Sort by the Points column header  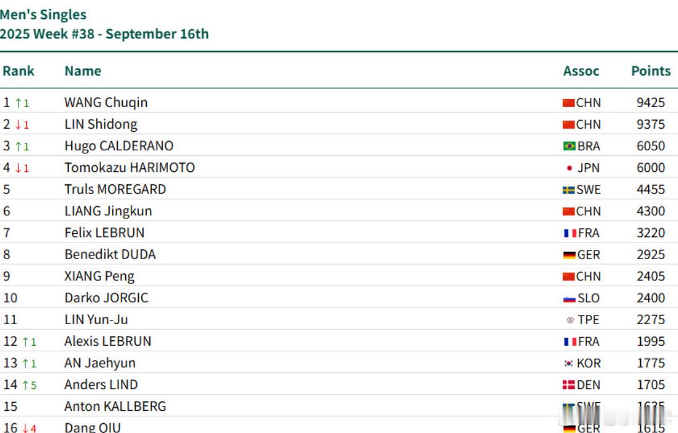(x=651, y=71)
